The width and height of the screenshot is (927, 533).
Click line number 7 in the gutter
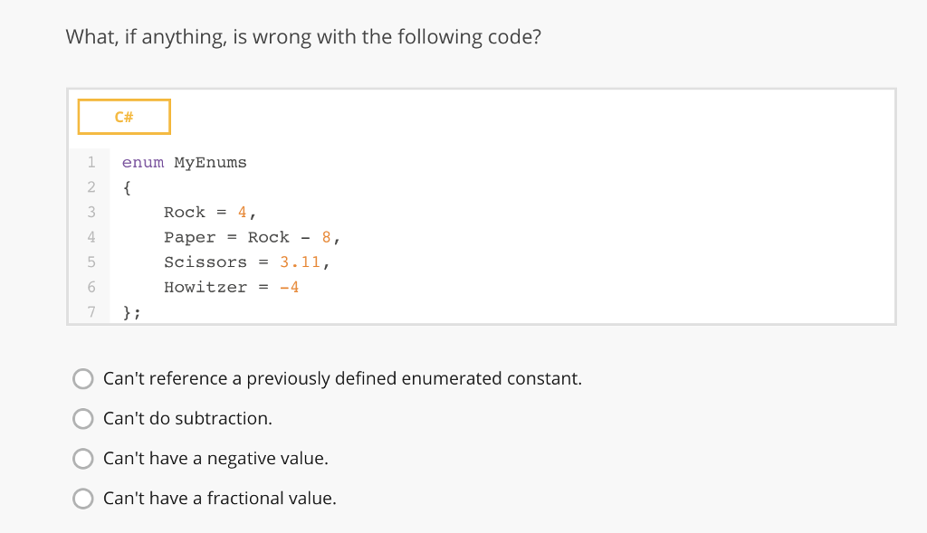(x=91, y=312)
